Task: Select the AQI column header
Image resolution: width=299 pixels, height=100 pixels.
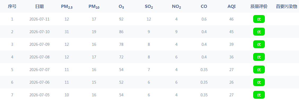Action: tap(231, 6)
